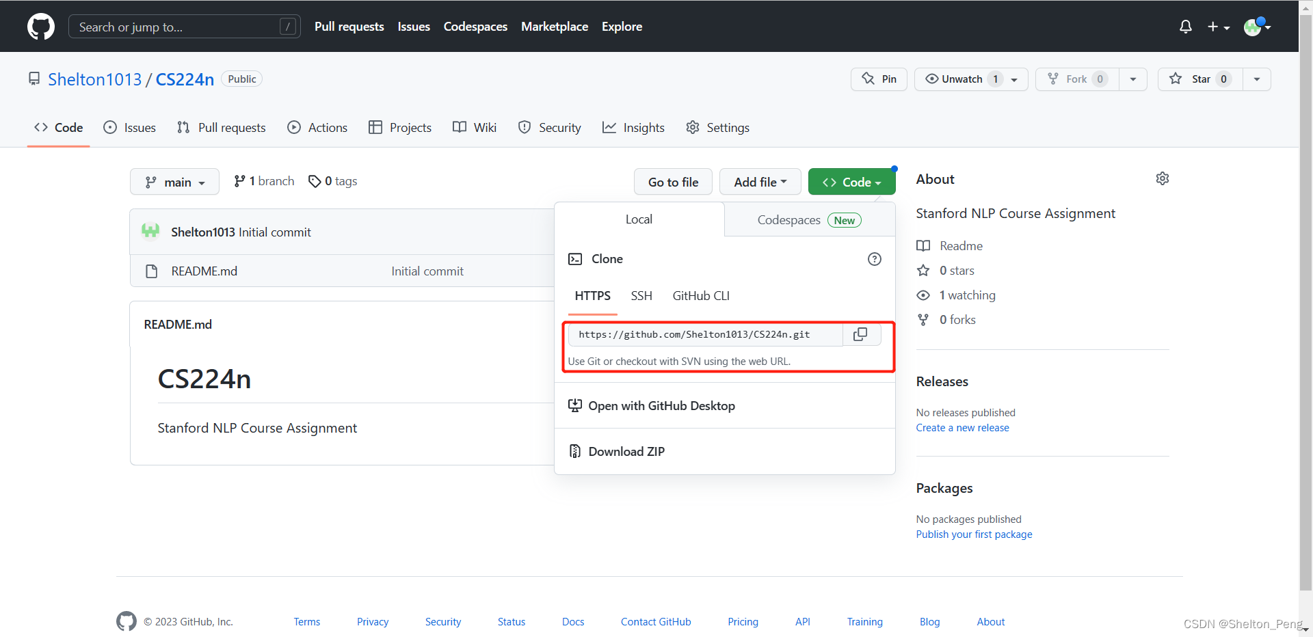
Task: Open the Clone help question icon
Action: coord(875,259)
